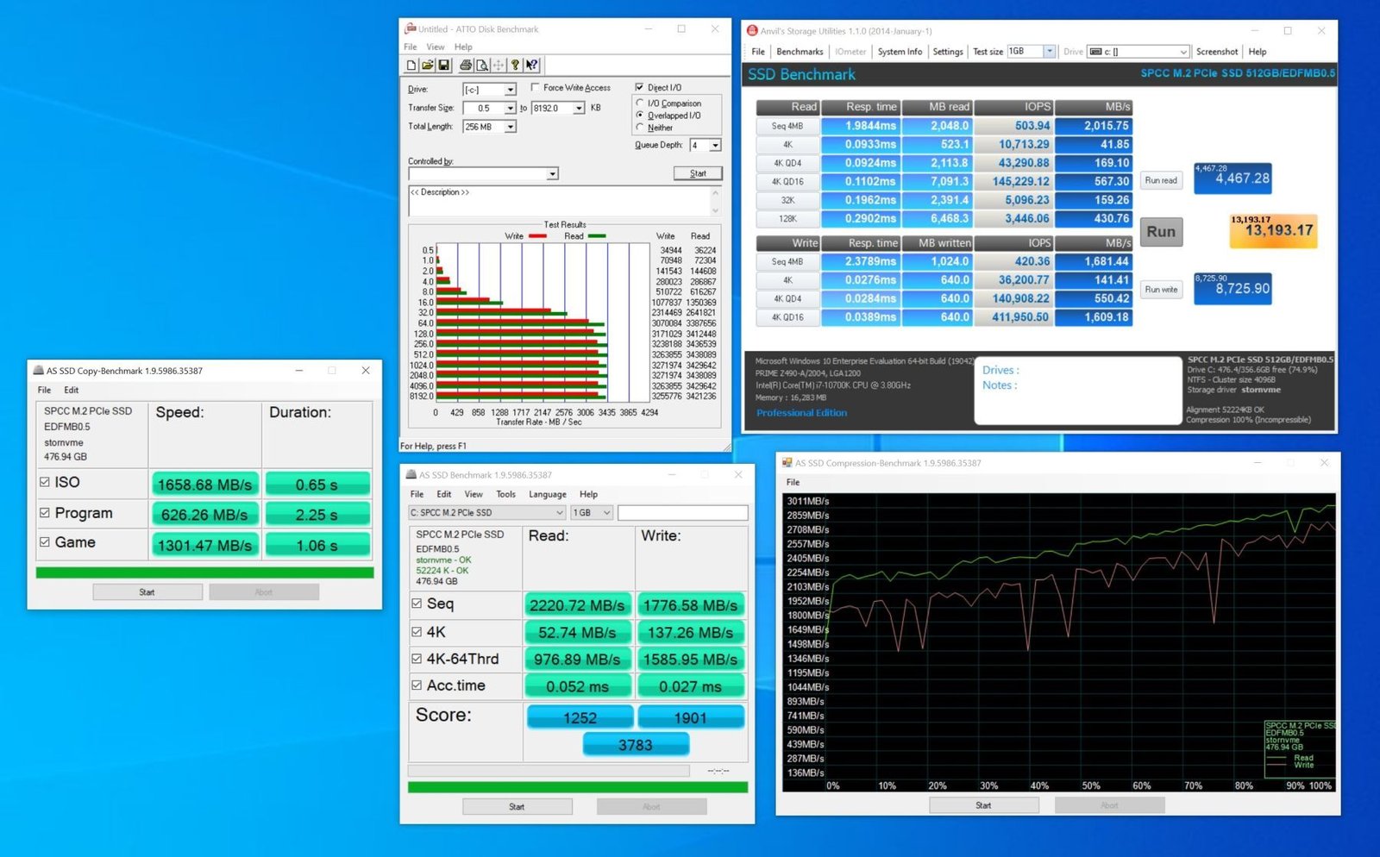Open System Info in Anvil's menu bar
Image resolution: width=1380 pixels, height=857 pixels.
(900, 52)
